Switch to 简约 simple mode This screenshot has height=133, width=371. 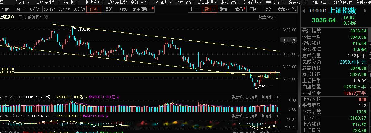pos(268,9)
